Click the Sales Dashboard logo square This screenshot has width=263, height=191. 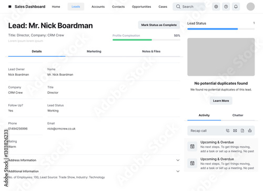(x=10, y=7)
